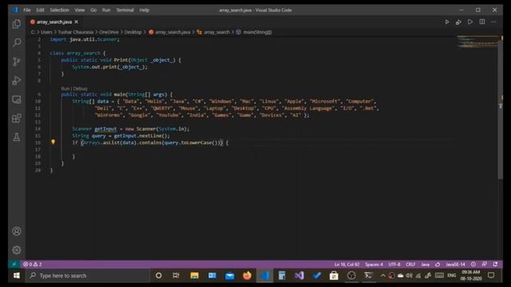Select the array_search.java editor tab
511x287 pixels.
click(x=54, y=22)
